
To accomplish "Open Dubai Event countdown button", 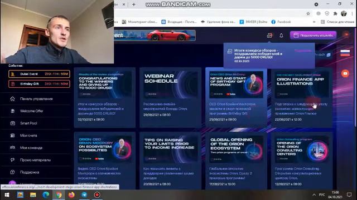I will (39, 74).
